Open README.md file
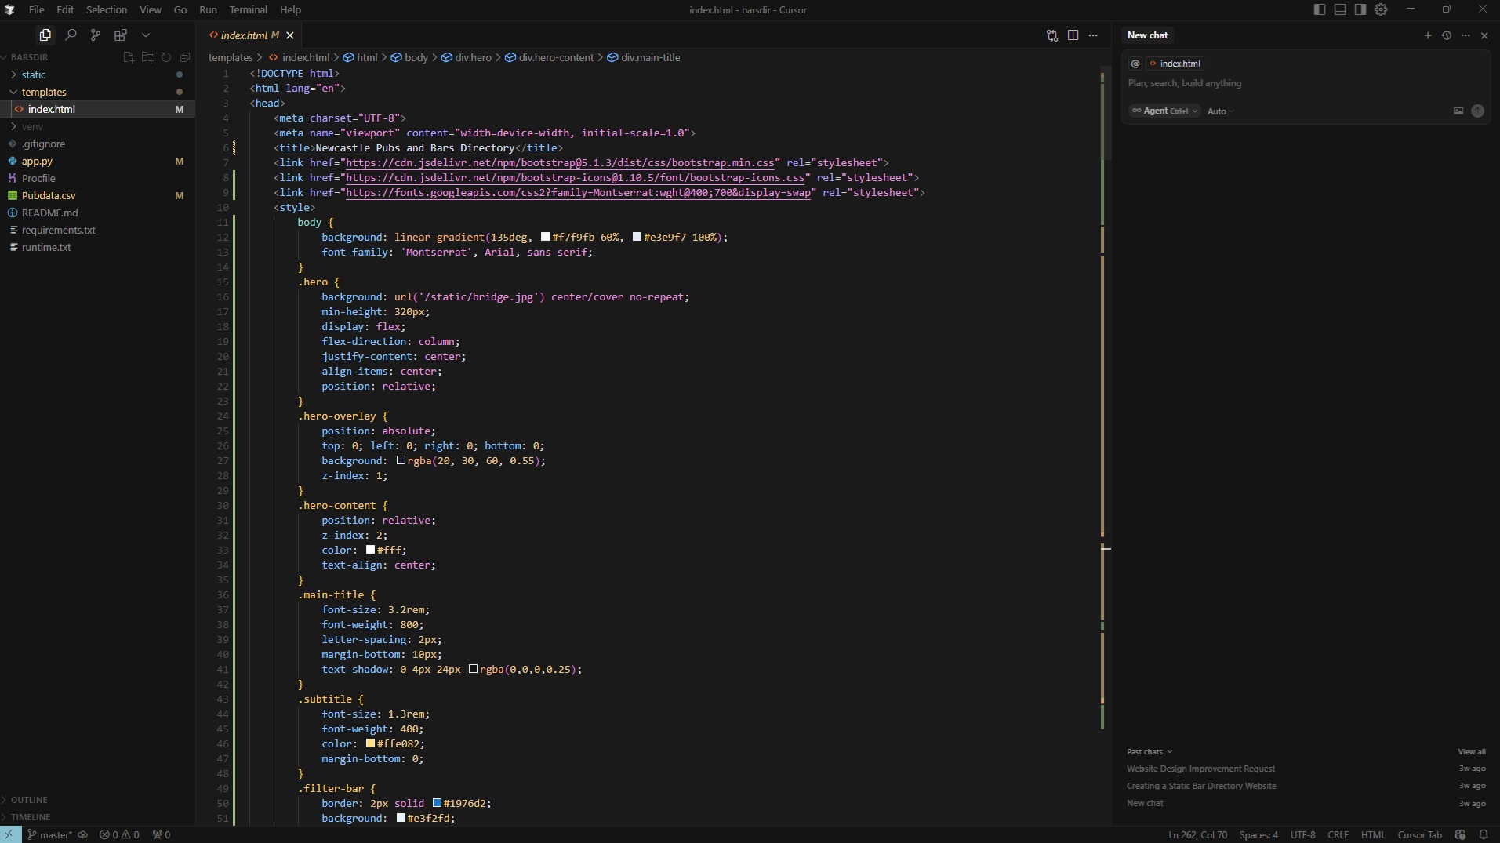Screen dimensions: 1500x843 click(49, 213)
